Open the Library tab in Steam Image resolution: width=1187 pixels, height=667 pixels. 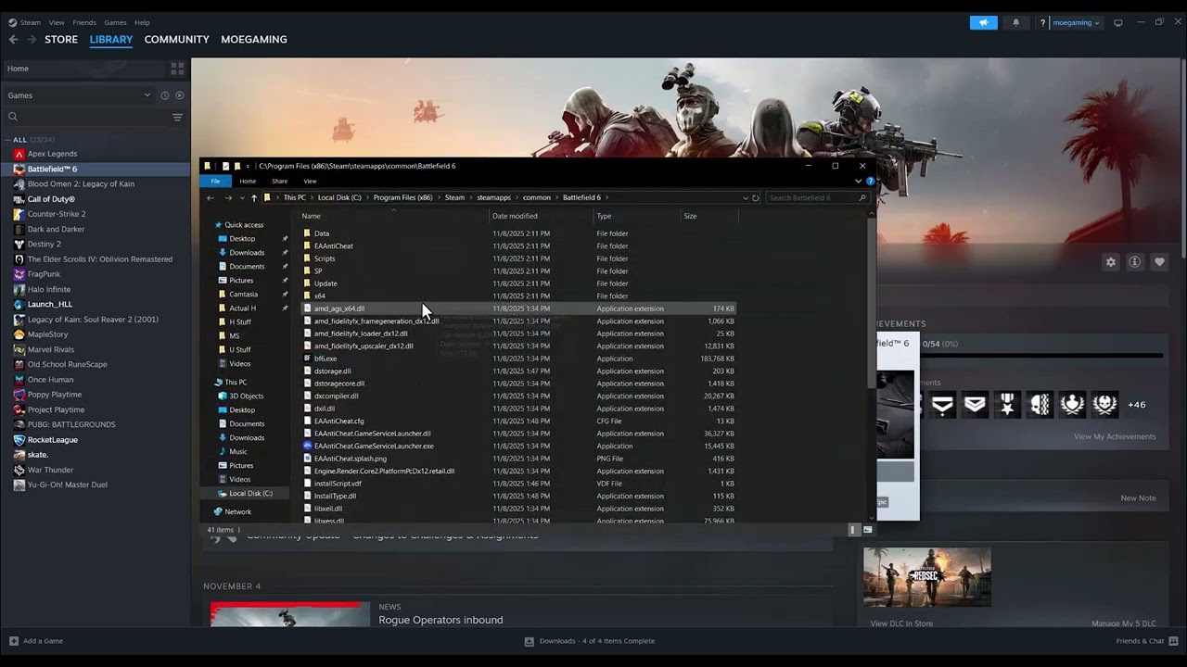[111, 39]
